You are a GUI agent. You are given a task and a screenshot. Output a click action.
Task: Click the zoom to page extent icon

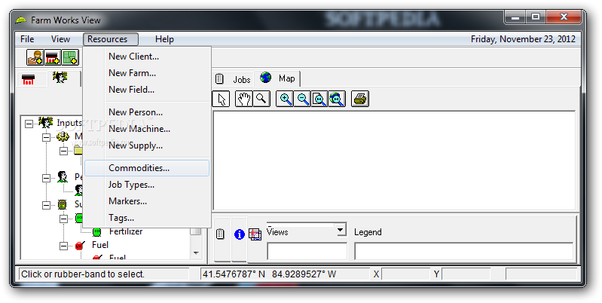(319, 99)
